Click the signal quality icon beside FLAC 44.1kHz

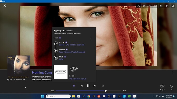[8, 80]
